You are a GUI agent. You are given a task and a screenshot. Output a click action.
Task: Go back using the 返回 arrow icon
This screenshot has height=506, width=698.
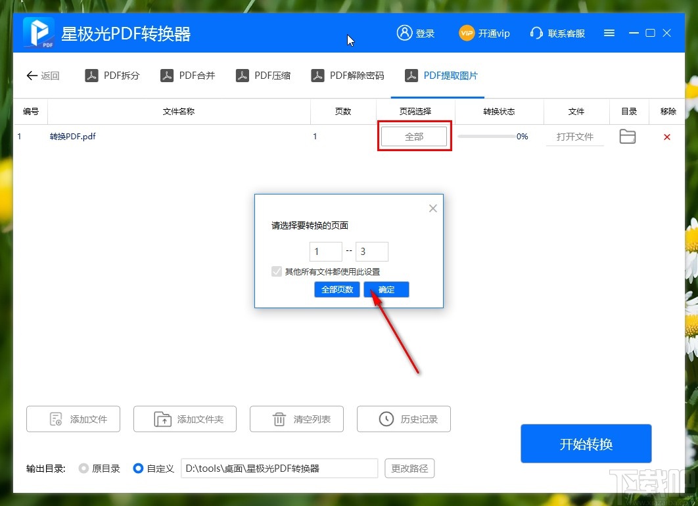click(x=32, y=75)
